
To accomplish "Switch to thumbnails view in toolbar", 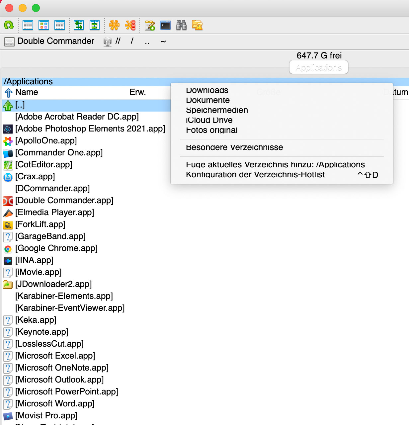I will (44, 25).
